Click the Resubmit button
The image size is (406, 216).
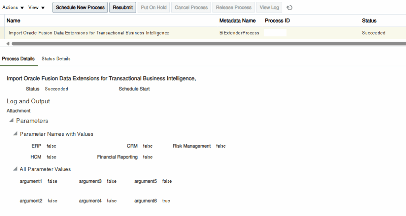click(x=123, y=8)
